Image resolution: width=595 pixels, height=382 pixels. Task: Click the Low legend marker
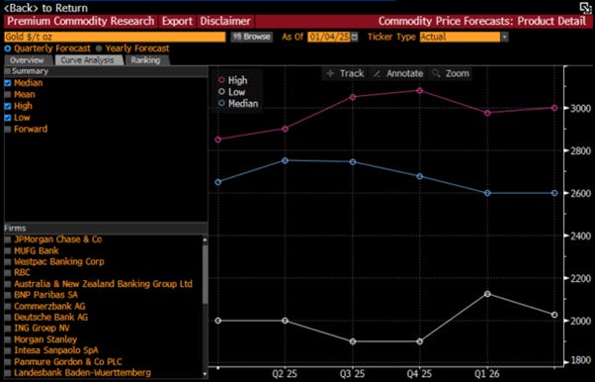click(x=221, y=92)
